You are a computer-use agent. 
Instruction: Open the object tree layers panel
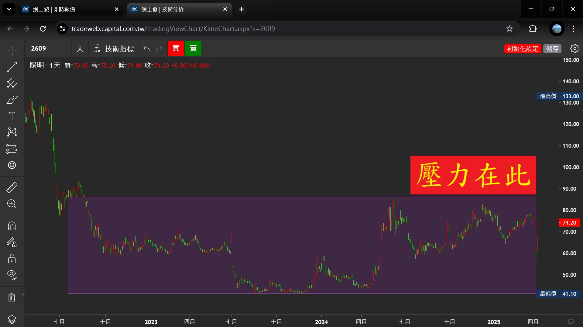pyautogui.click(x=12, y=319)
